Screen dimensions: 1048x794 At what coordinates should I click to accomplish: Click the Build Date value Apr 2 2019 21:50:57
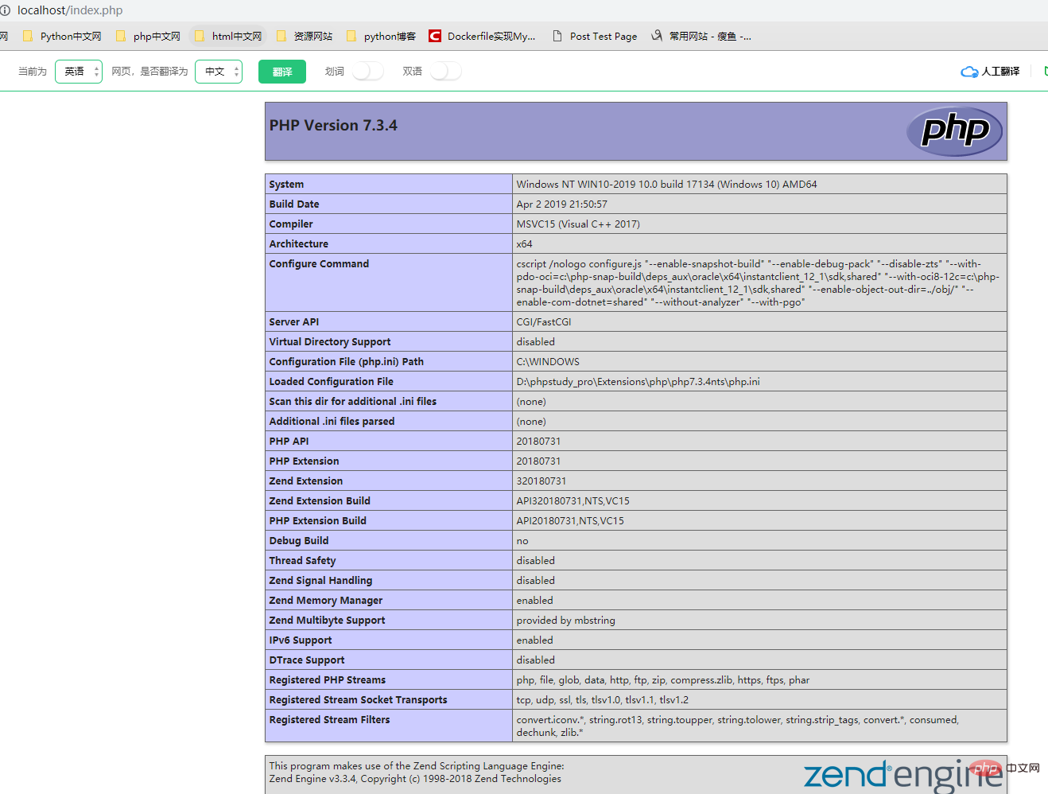click(x=561, y=204)
